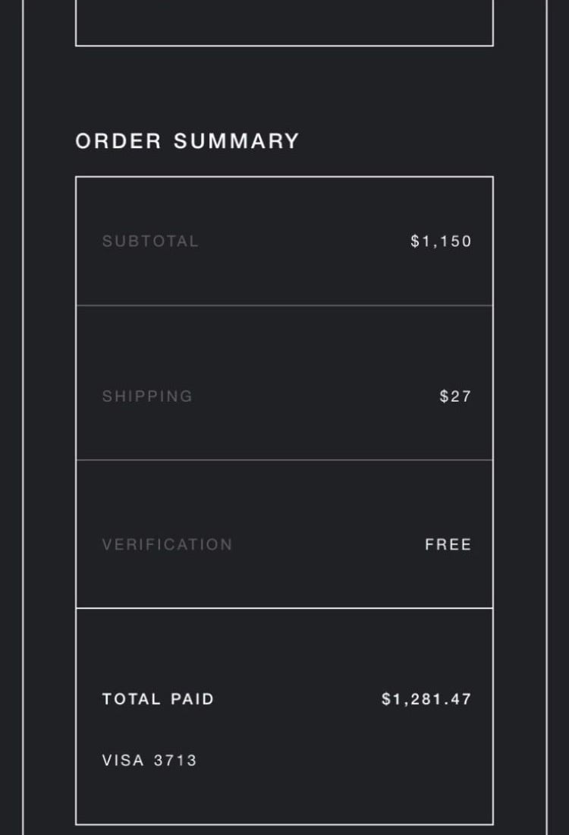Click the VISA 3713 payment method
Image resolution: width=569 pixels, height=835 pixels.
click(149, 760)
